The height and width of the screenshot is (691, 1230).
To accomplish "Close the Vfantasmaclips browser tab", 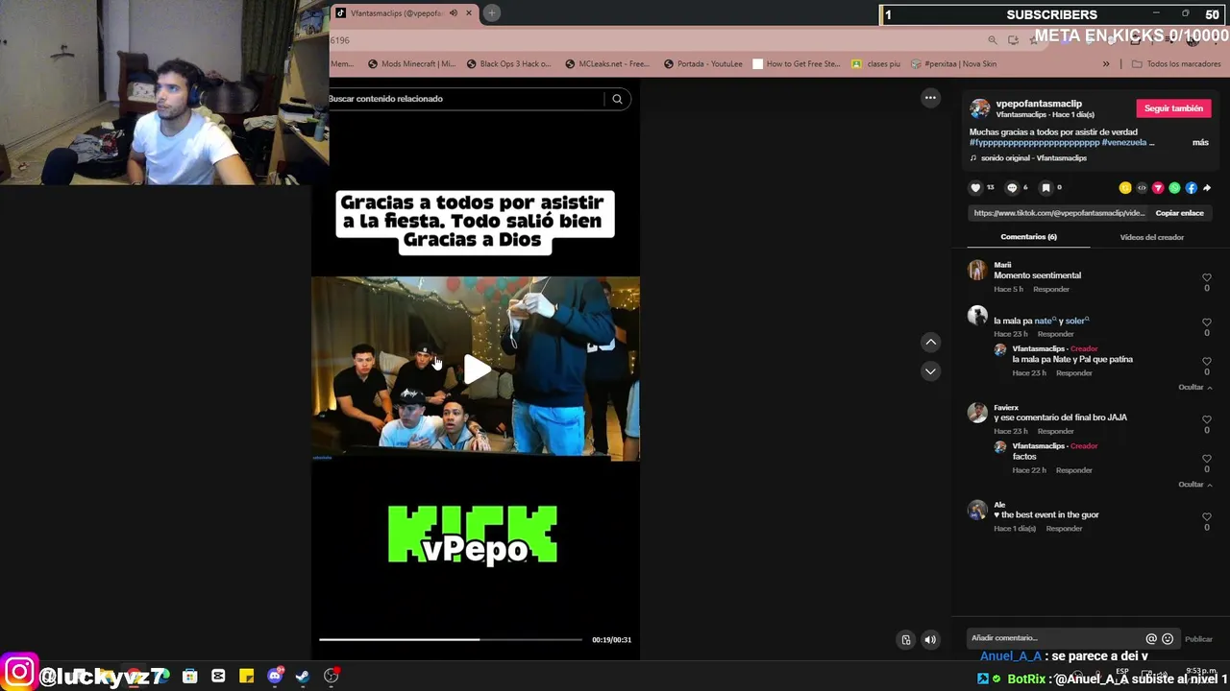I will [468, 13].
